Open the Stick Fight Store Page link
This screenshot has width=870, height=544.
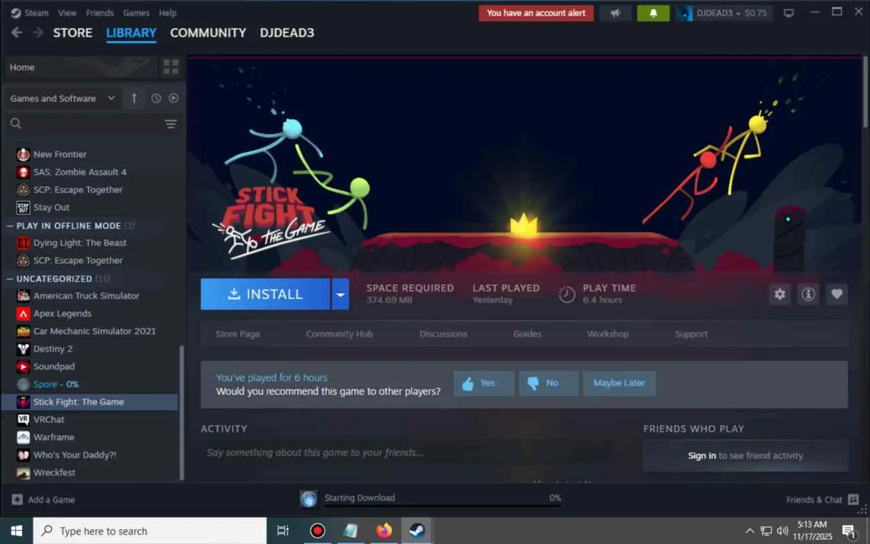(x=238, y=334)
